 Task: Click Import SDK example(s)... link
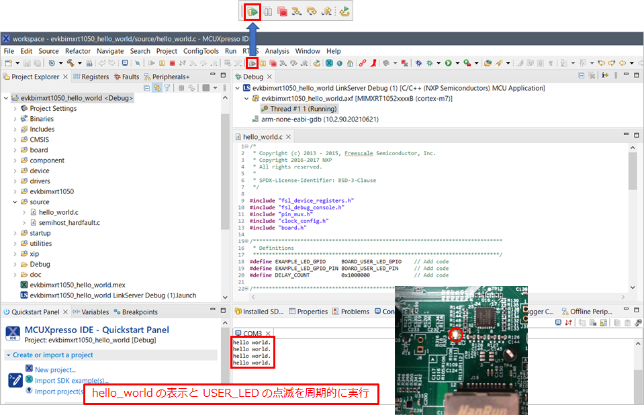coord(71,381)
